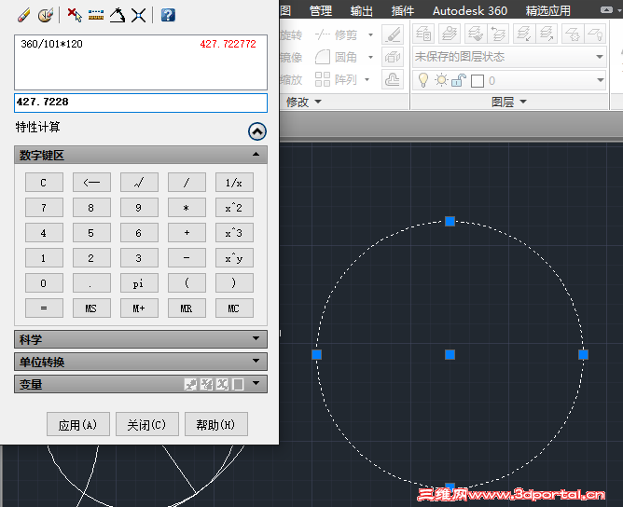
Task: Toggle the layer 0 lock icon
Action: pos(459,80)
